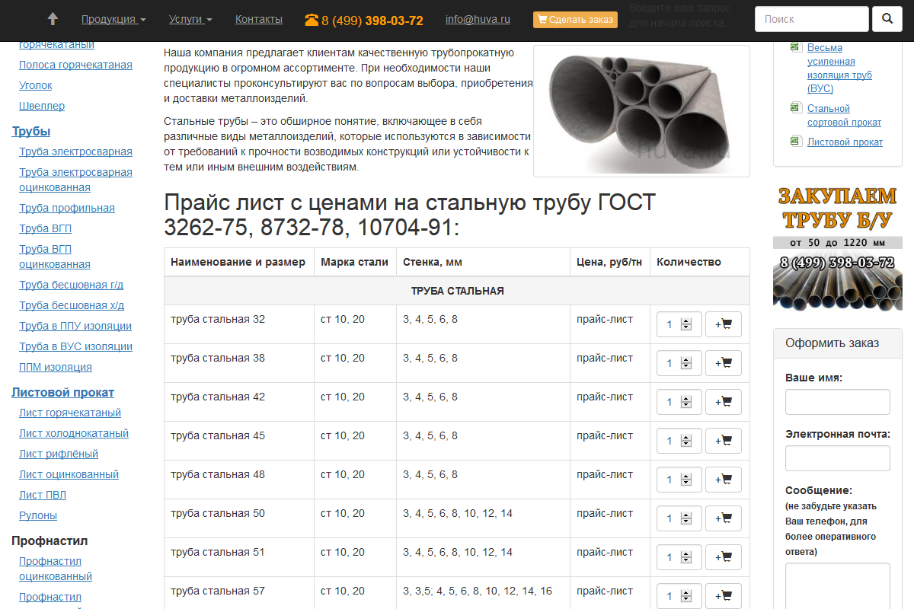Click the magnifying glass search button
The width and height of the screenshot is (914, 609).
coord(887,19)
